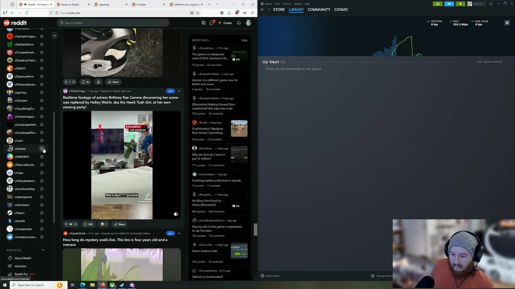Viewport: 515px width, 289px height.
Task: Open Reddit user avatar menu
Action: coord(249,23)
